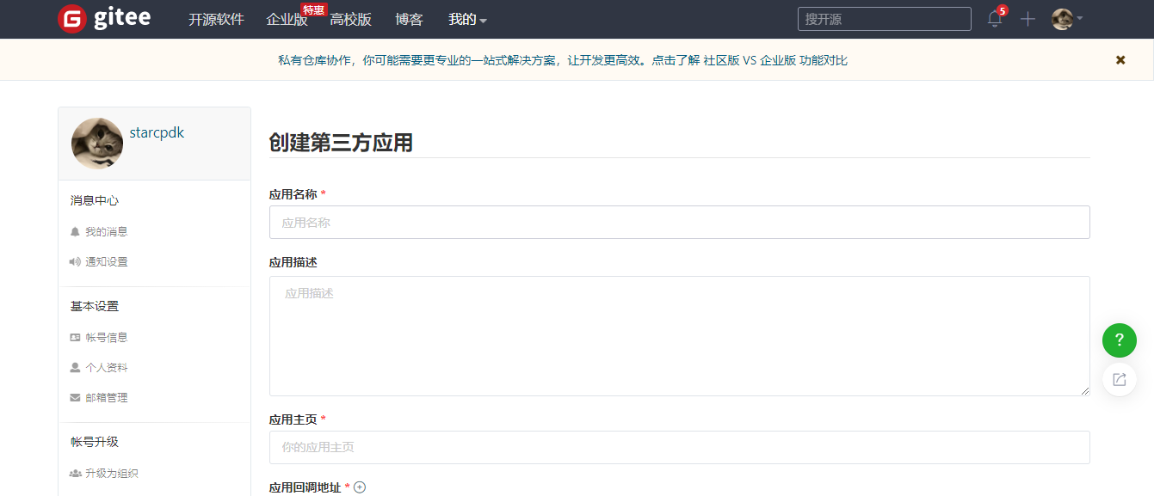The height and width of the screenshot is (496, 1154).
Task: Open the green help question mark button
Action: (1120, 340)
